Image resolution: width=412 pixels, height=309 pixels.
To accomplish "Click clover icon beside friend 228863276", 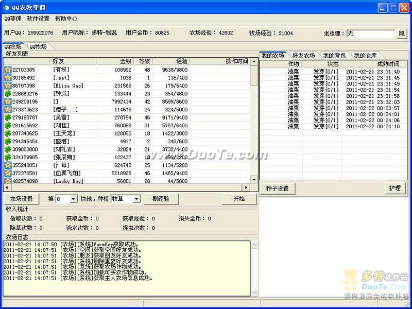I will pyautogui.click(x=8, y=94).
